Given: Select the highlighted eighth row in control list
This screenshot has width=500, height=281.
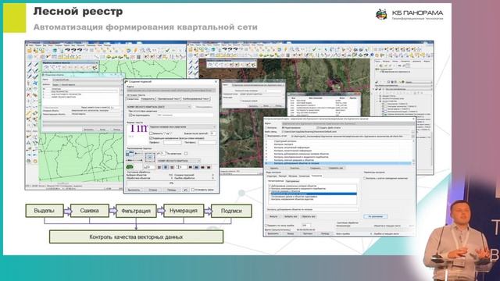Looking at the screenshot, I should 338,163.
